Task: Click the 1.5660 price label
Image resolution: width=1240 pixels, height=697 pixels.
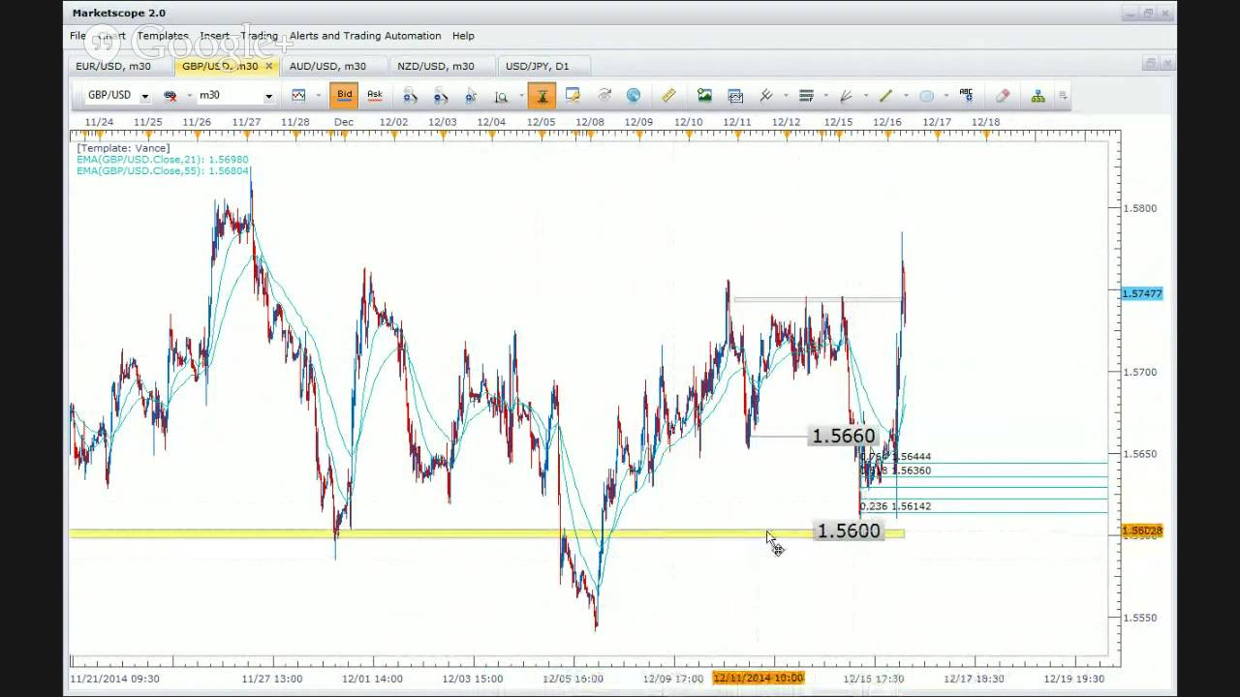Action: pyautogui.click(x=843, y=437)
